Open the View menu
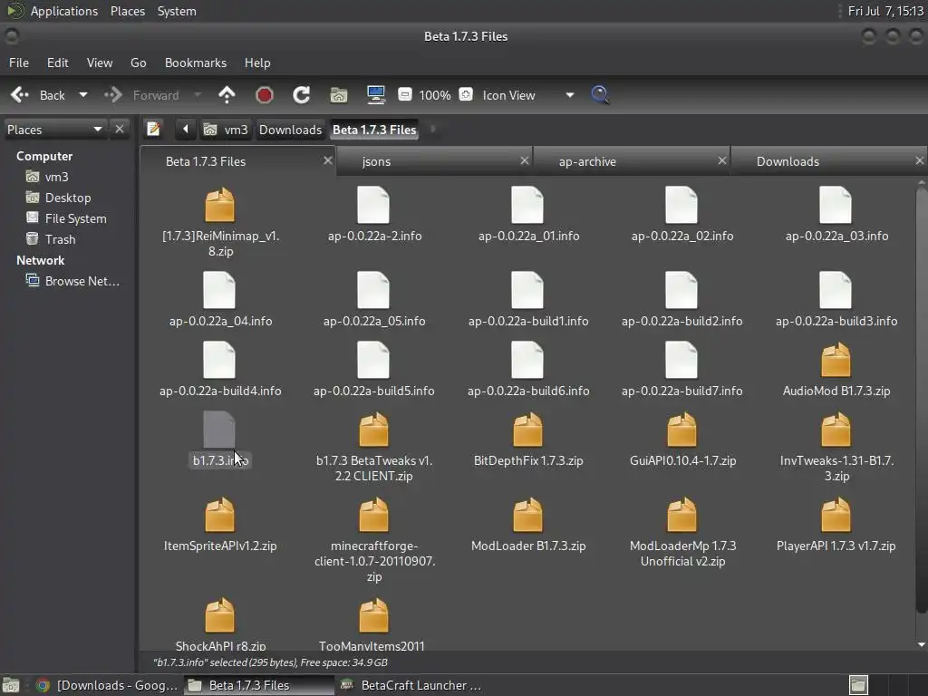 pos(100,63)
